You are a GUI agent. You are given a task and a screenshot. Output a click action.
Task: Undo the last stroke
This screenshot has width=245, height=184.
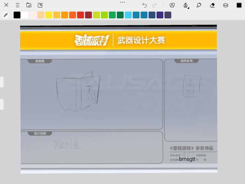(x=145, y=5)
